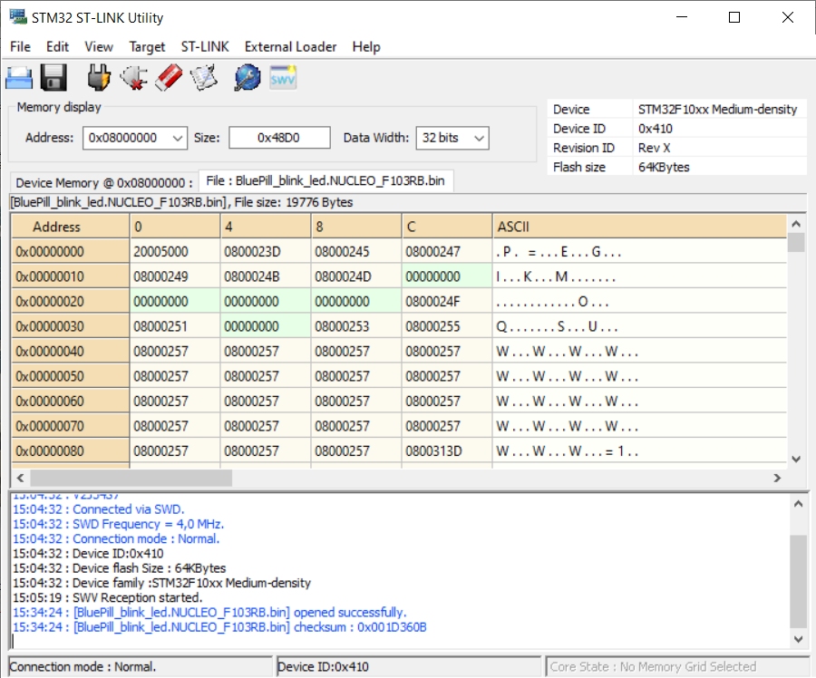Open the SWV viewer icon

[283, 78]
